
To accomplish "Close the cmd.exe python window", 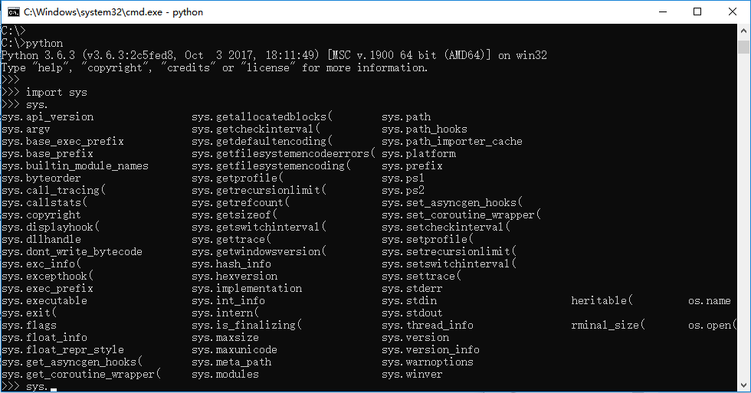I will (x=733, y=12).
